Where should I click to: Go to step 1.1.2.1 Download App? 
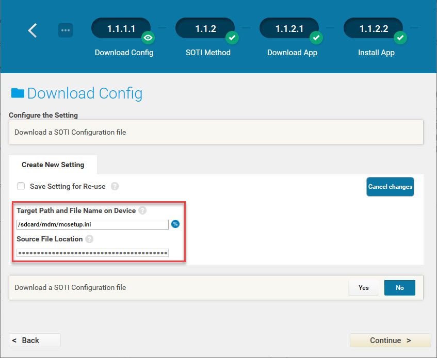289,29
